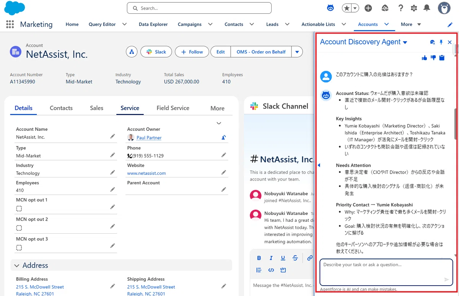This screenshot has height=296, width=459.
Task: Click the Salesforce cloud logo
Action: [x=14, y=8]
